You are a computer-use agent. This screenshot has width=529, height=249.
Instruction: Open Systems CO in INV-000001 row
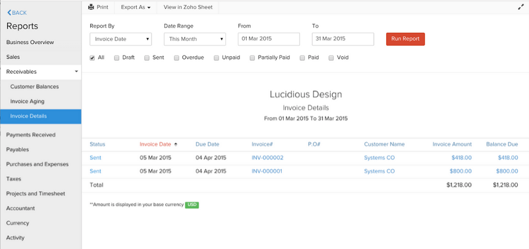click(x=379, y=171)
